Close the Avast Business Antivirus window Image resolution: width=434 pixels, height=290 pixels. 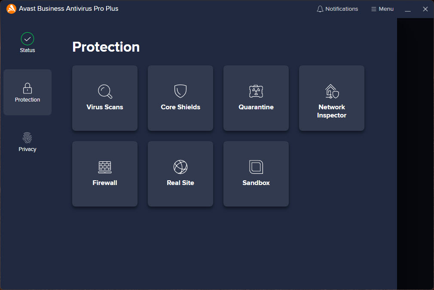425,9
